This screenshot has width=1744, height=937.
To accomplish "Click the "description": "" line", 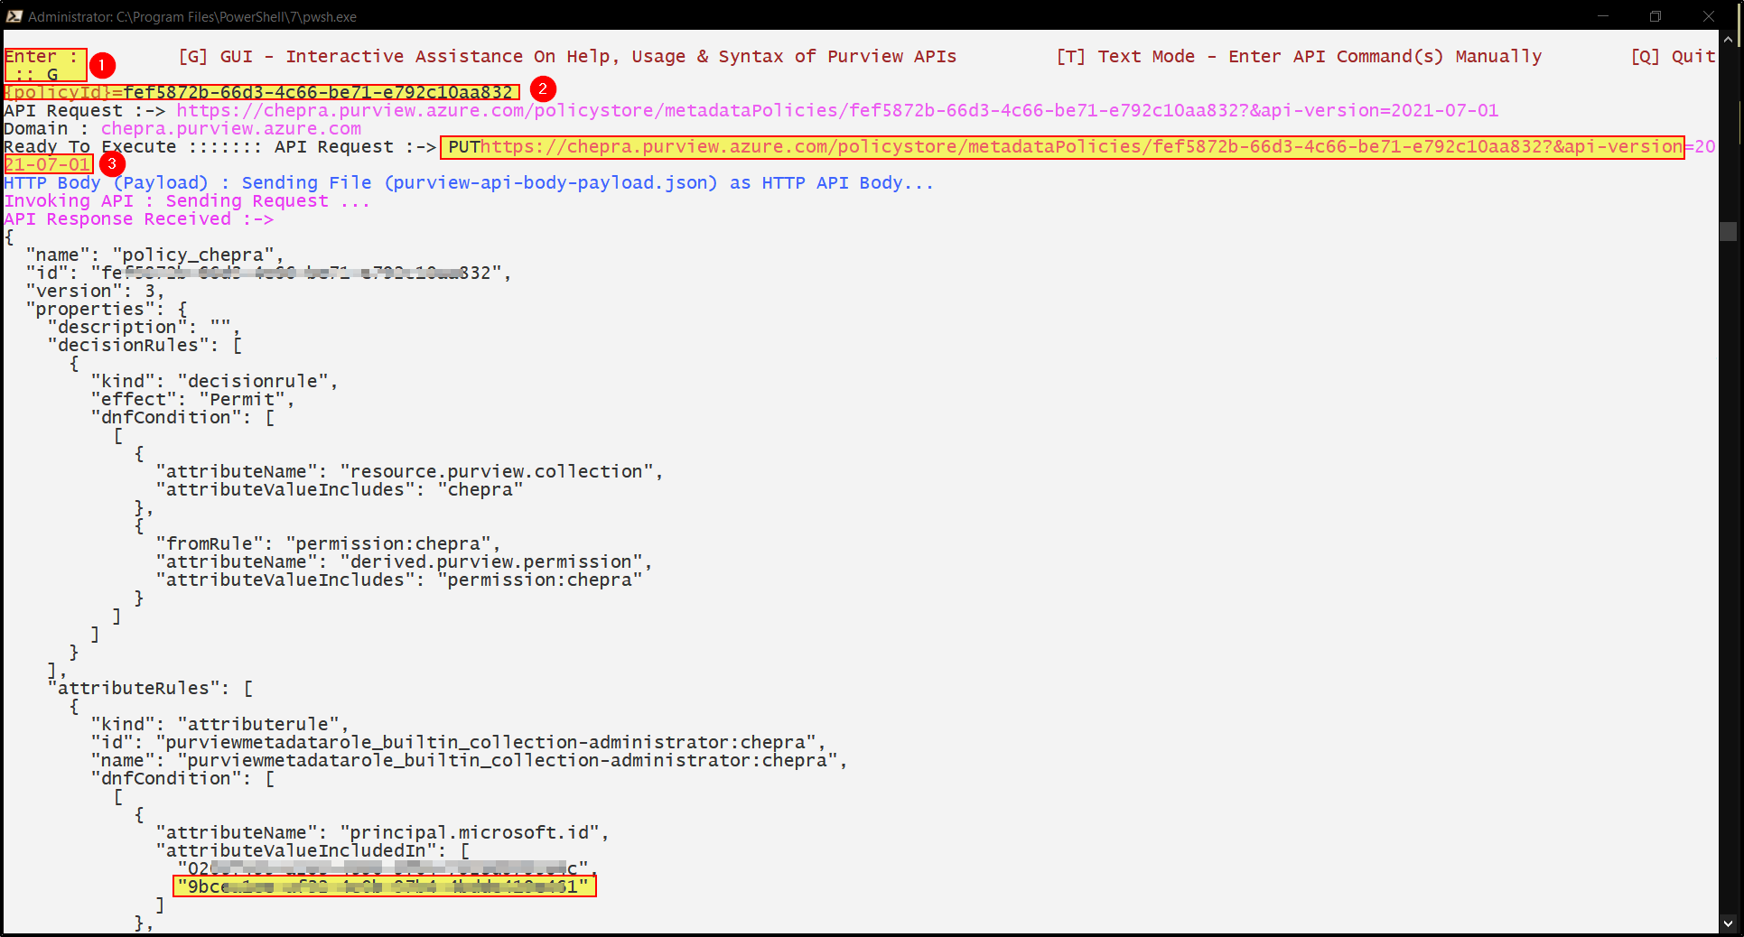I will tap(144, 328).
